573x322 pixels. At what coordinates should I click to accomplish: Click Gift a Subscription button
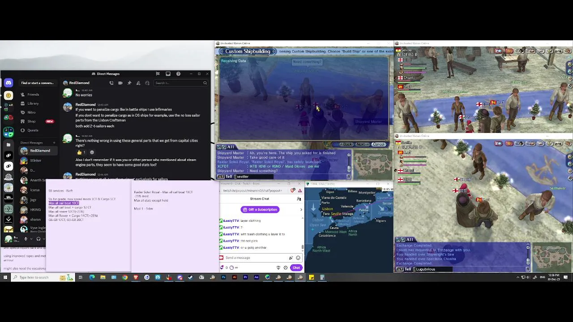pos(260,209)
